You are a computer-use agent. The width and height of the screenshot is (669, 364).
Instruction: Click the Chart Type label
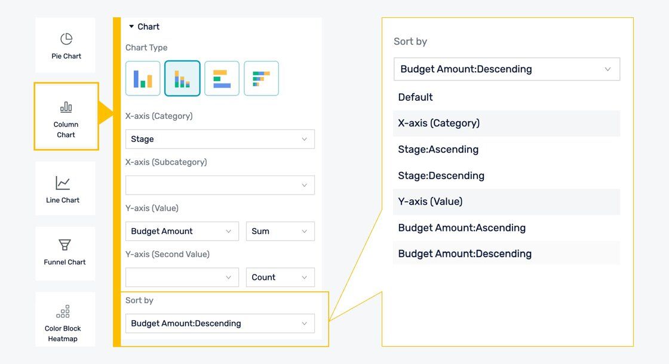[146, 48]
